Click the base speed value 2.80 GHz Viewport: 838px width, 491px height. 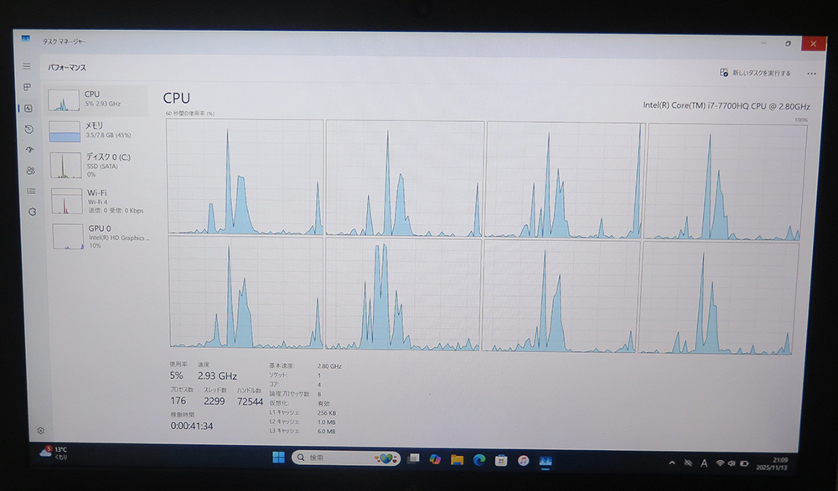tap(329, 366)
